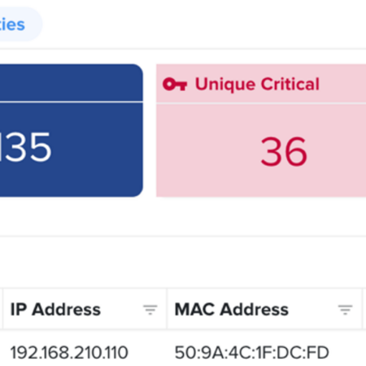Click the column border left of IP Address
Viewport: 366px width, 366px height.
3,309
